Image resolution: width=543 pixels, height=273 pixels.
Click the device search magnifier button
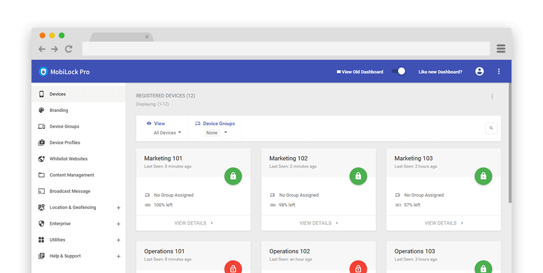[x=491, y=128]
